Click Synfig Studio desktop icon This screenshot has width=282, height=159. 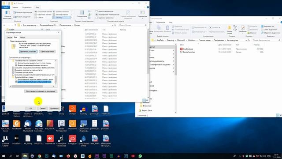[83, 141]
